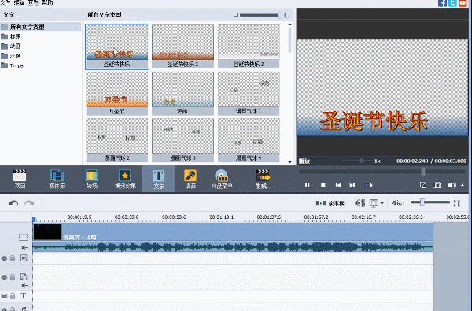This screenshot has width=472, height=311.
Task: Click the next scene playback button
Action: click(x=369, y=185)
